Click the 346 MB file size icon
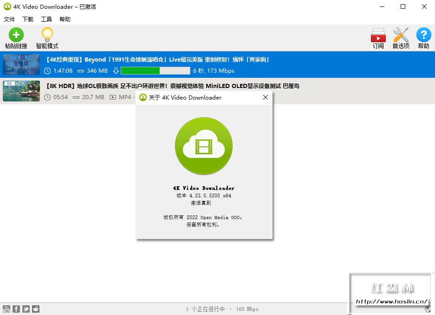435x315 pixels. [81, 71]
